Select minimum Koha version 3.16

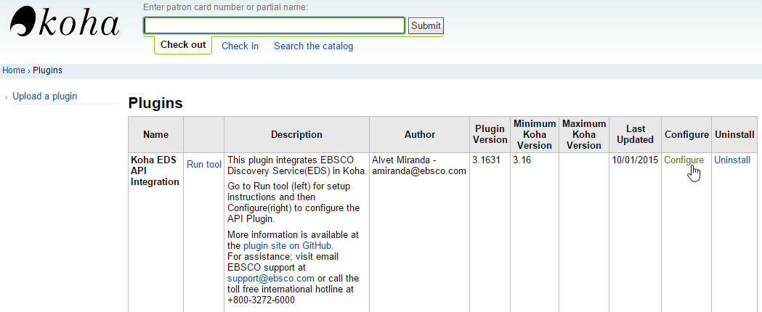click(522, 160)
